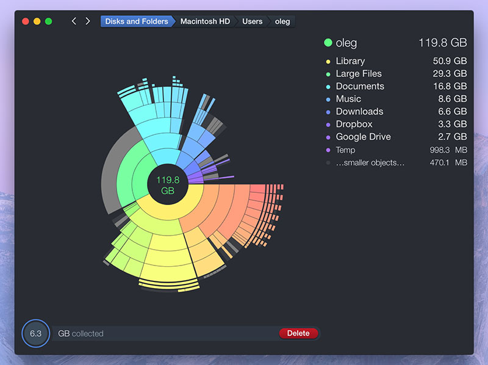The image size is (488, 365).
Task: Select Dropbox in the folder list
Action: tap(354, 124)
